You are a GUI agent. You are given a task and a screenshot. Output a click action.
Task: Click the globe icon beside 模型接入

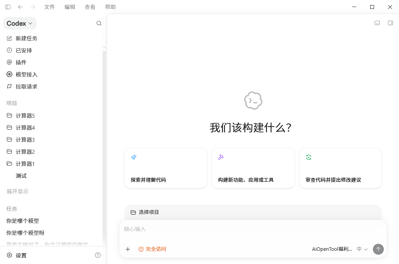click(9, 74)
